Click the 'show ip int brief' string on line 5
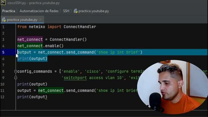 118,52
